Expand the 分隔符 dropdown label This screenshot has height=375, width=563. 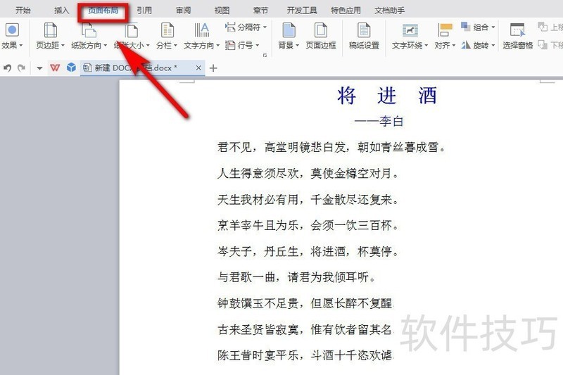[252, 27]
